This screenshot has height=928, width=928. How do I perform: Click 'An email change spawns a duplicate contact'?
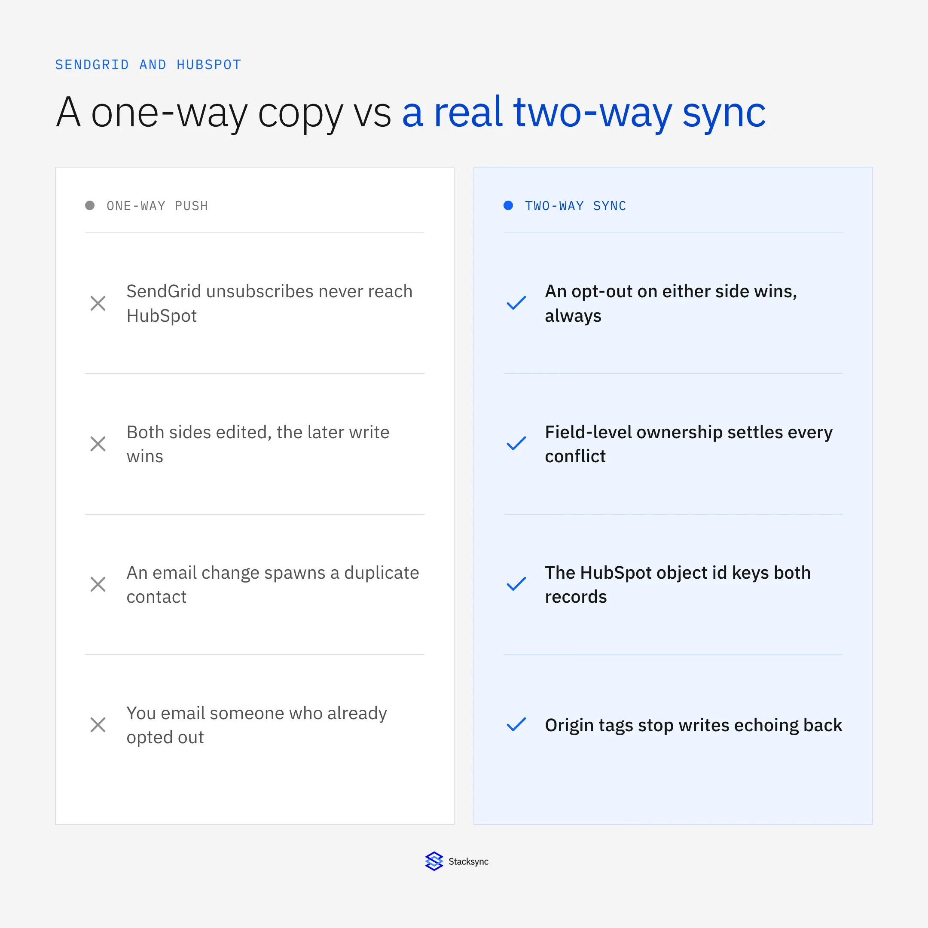(273, 585)
